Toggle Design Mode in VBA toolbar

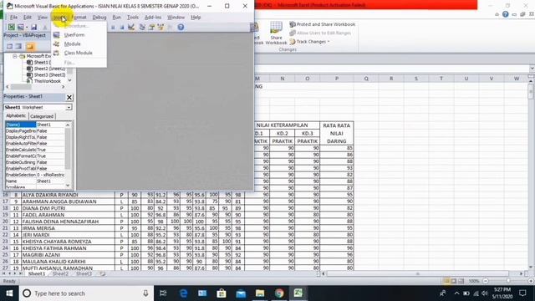[x=131, y=27]
